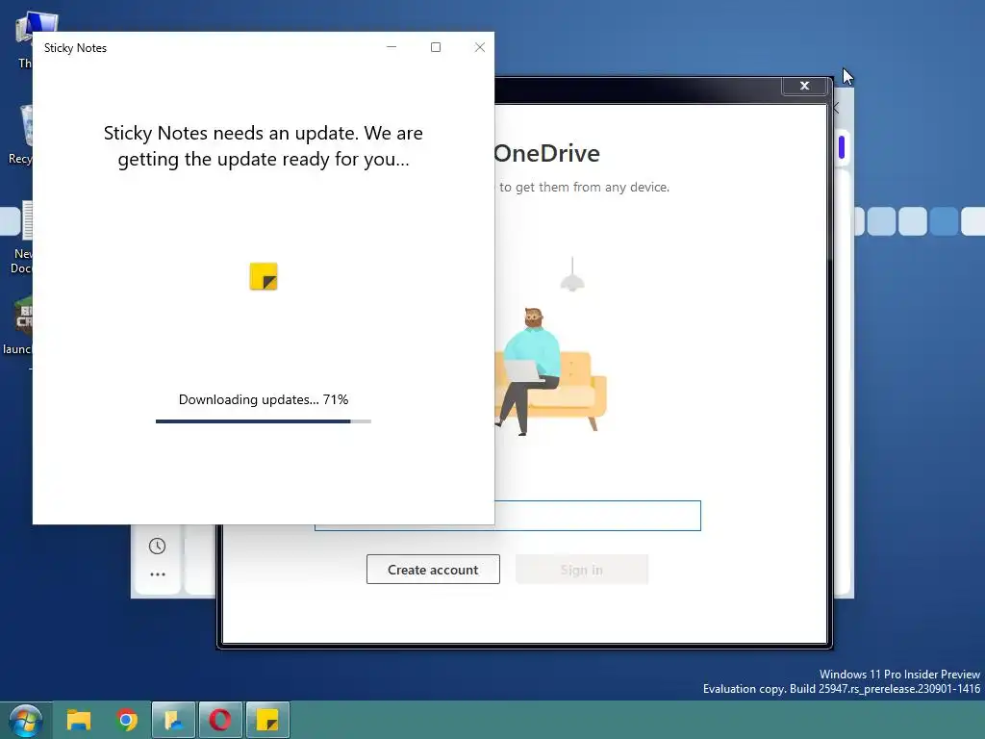Click the Sticky Notes yellow note icon
The width and height of the screenshot is (985, 739).
264,276
